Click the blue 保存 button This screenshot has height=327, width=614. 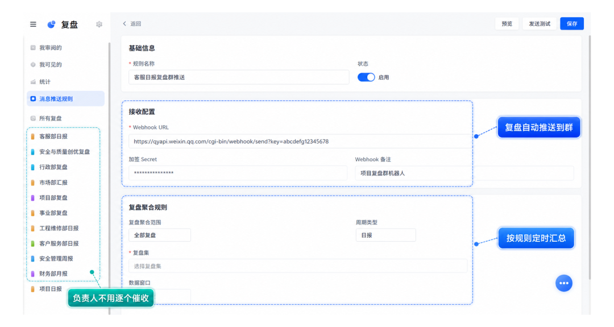coord(572,23)
